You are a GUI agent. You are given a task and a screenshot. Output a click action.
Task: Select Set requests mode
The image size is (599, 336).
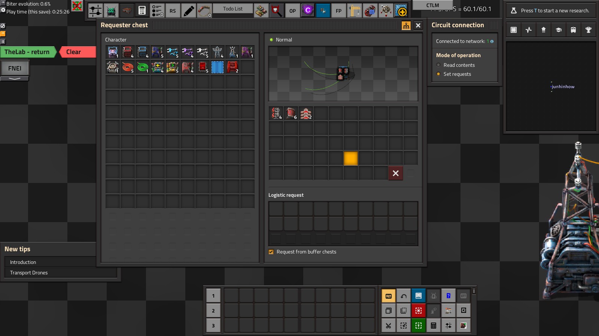click(x=438, y=74)
